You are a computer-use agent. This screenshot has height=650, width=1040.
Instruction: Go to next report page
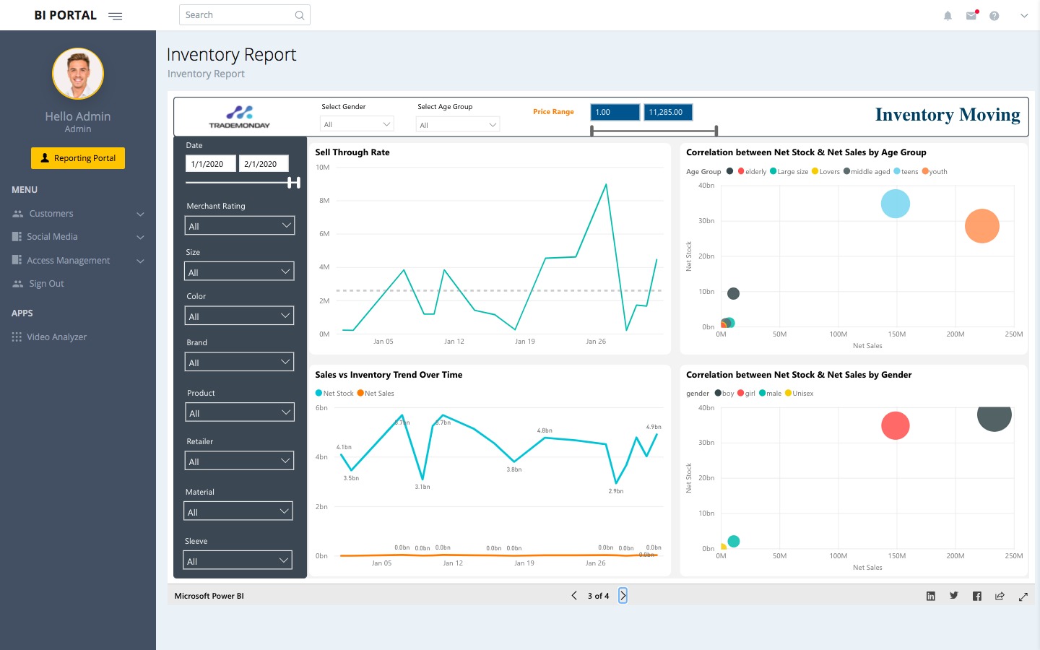623,596
